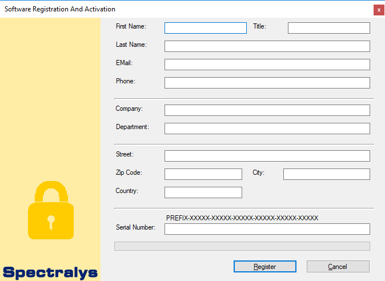Select the Last Name input field
The height and width of the screenshot is (281, 385).
point(267,46)
